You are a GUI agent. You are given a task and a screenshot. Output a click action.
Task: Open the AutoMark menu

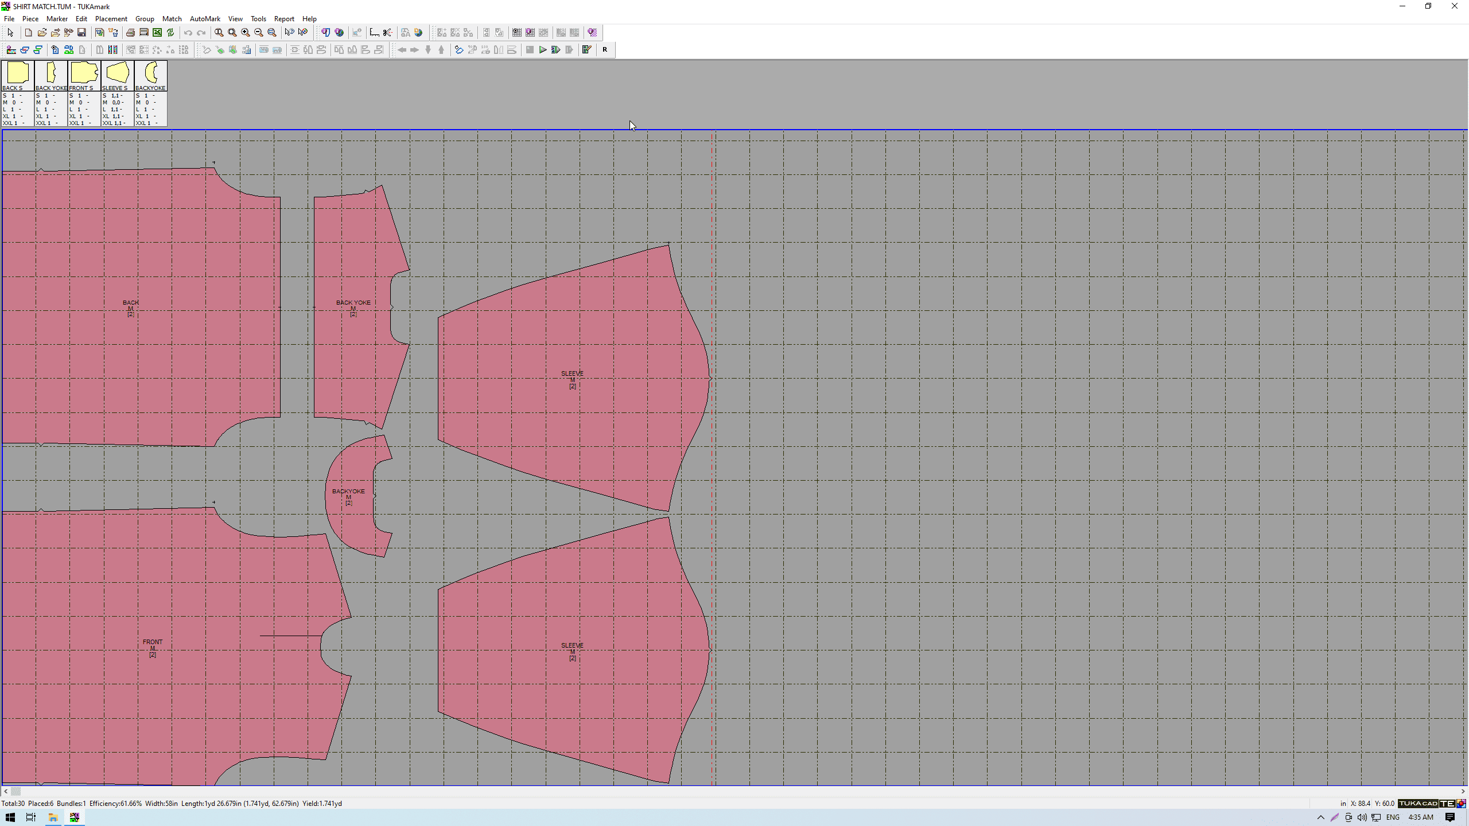205,19
